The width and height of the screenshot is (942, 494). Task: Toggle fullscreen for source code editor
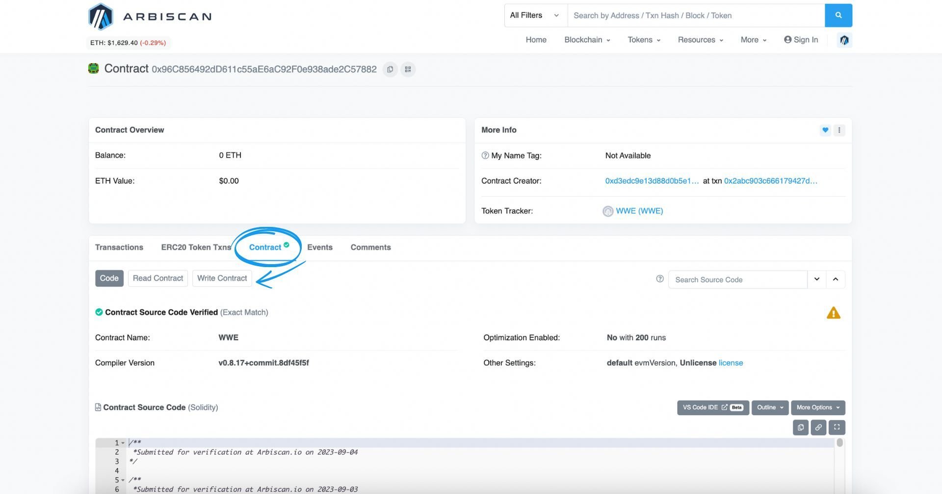pos(837,427)
